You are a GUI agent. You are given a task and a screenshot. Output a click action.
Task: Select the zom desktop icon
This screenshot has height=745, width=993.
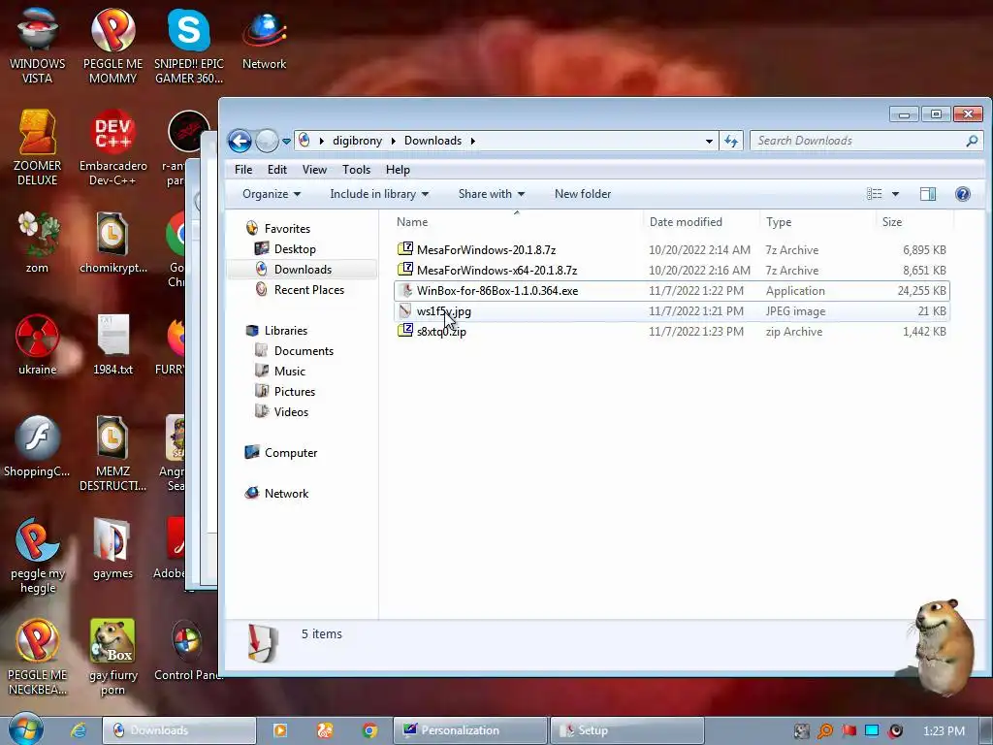[x=37, y=243]
